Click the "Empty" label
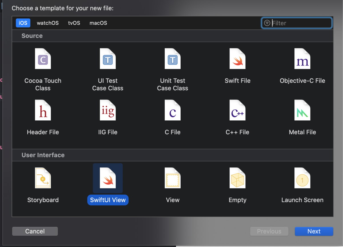343x247 pixels. click(238, 200)
